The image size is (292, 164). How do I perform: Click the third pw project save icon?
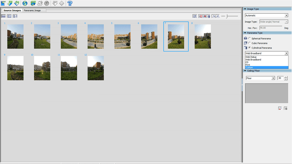(16, 3)
